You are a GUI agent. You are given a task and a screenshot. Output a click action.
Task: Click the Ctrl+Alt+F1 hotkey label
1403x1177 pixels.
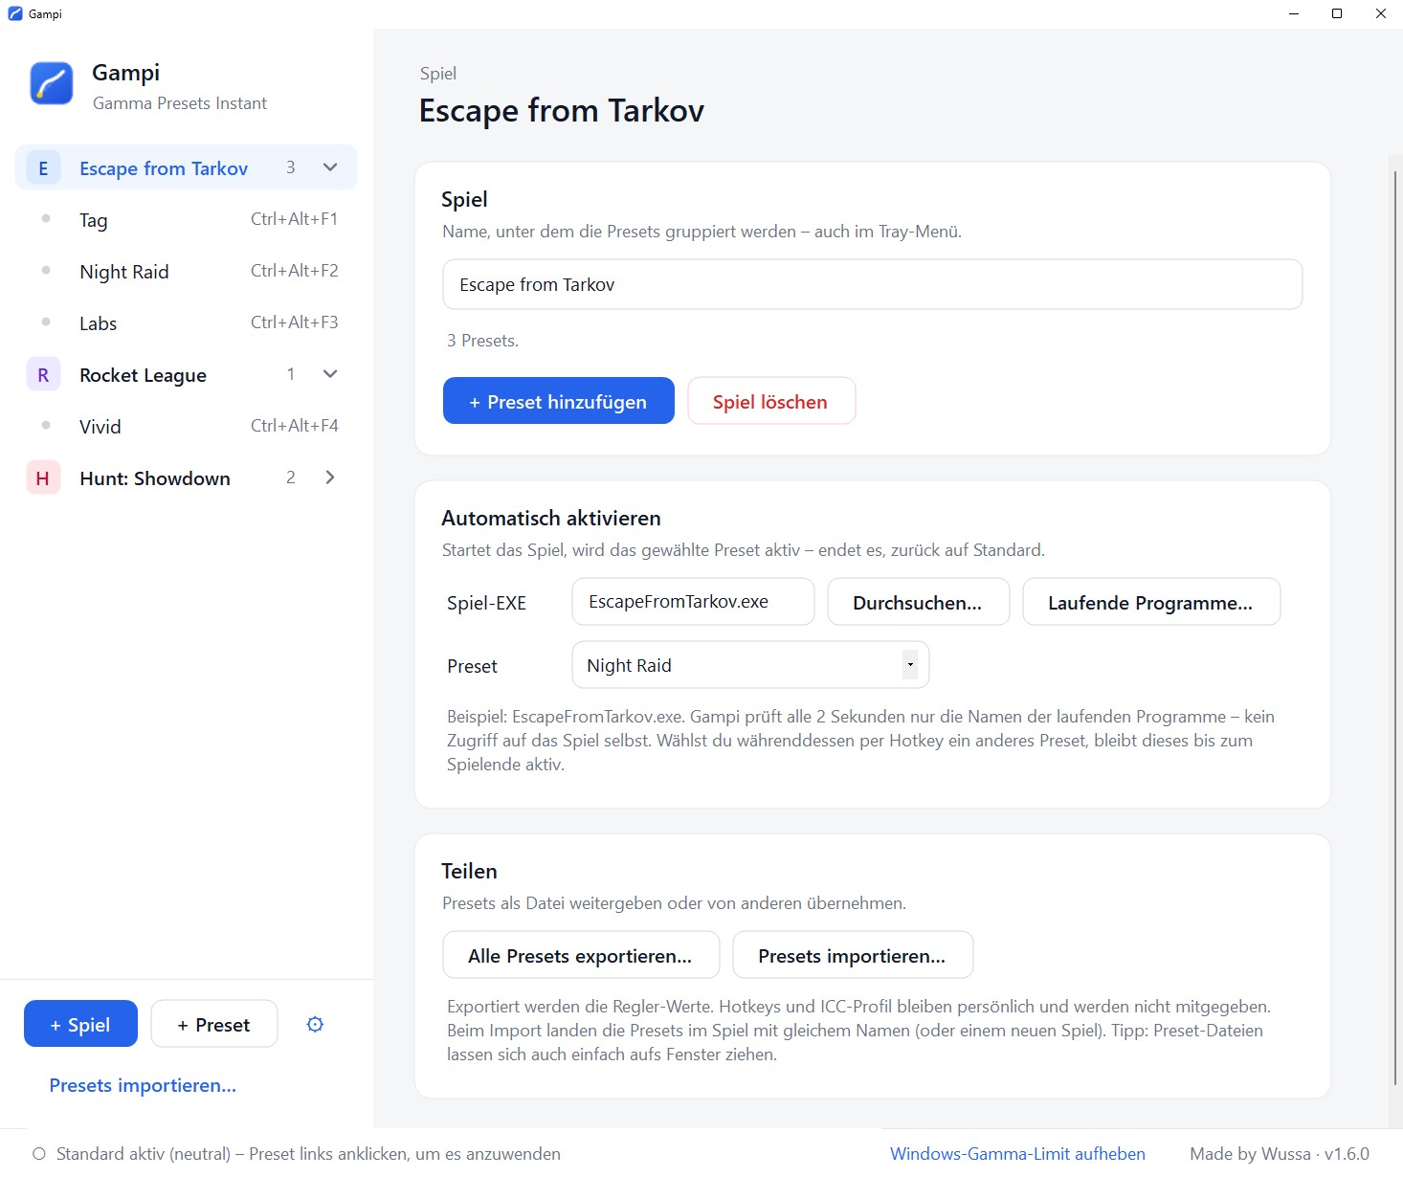(x=294, y=219)
